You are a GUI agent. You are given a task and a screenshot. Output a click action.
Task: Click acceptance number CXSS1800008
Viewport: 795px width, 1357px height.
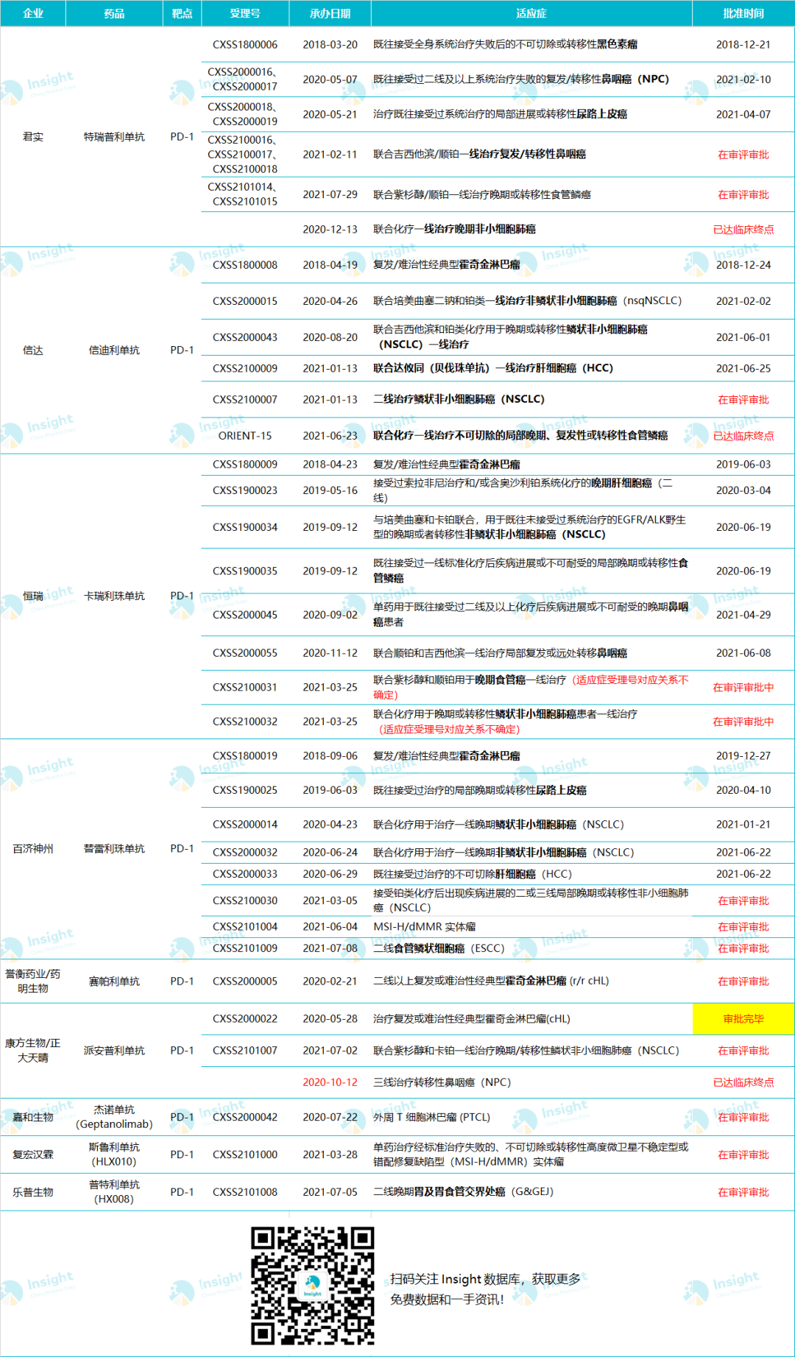[245, 265]
